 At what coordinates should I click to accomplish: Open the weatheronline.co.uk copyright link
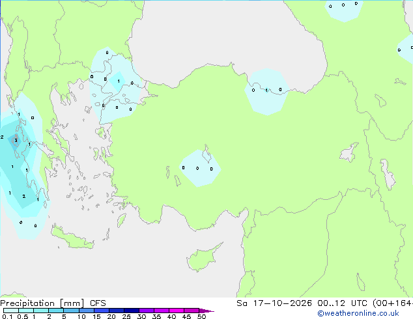358,313
